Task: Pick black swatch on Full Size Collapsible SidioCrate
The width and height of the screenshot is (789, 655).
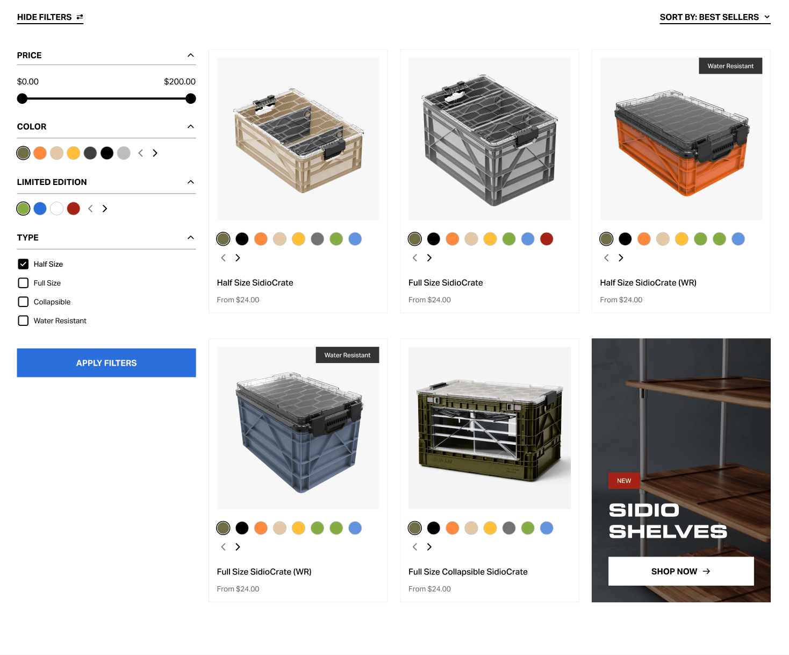Action: click(x=434, y=528)
